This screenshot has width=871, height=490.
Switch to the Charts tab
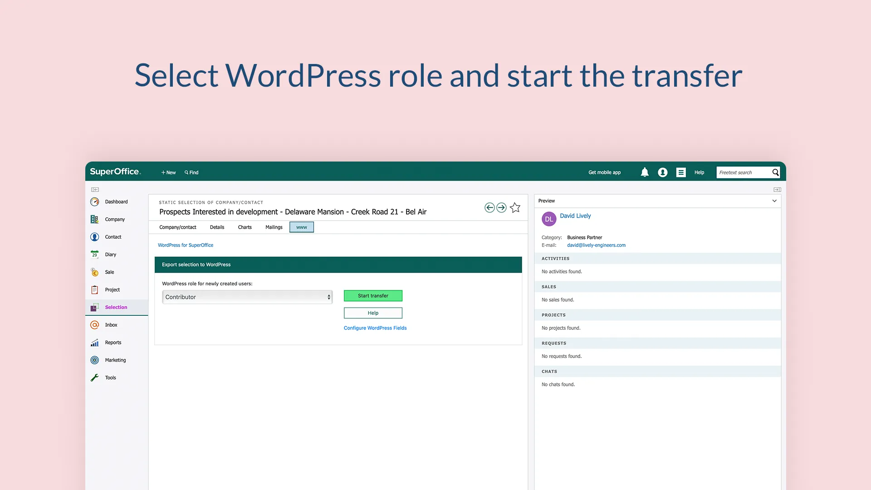coord(245,227)
